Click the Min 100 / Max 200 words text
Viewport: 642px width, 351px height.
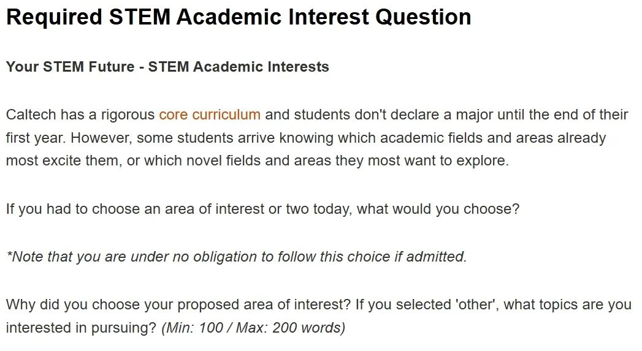coord(253,328)
